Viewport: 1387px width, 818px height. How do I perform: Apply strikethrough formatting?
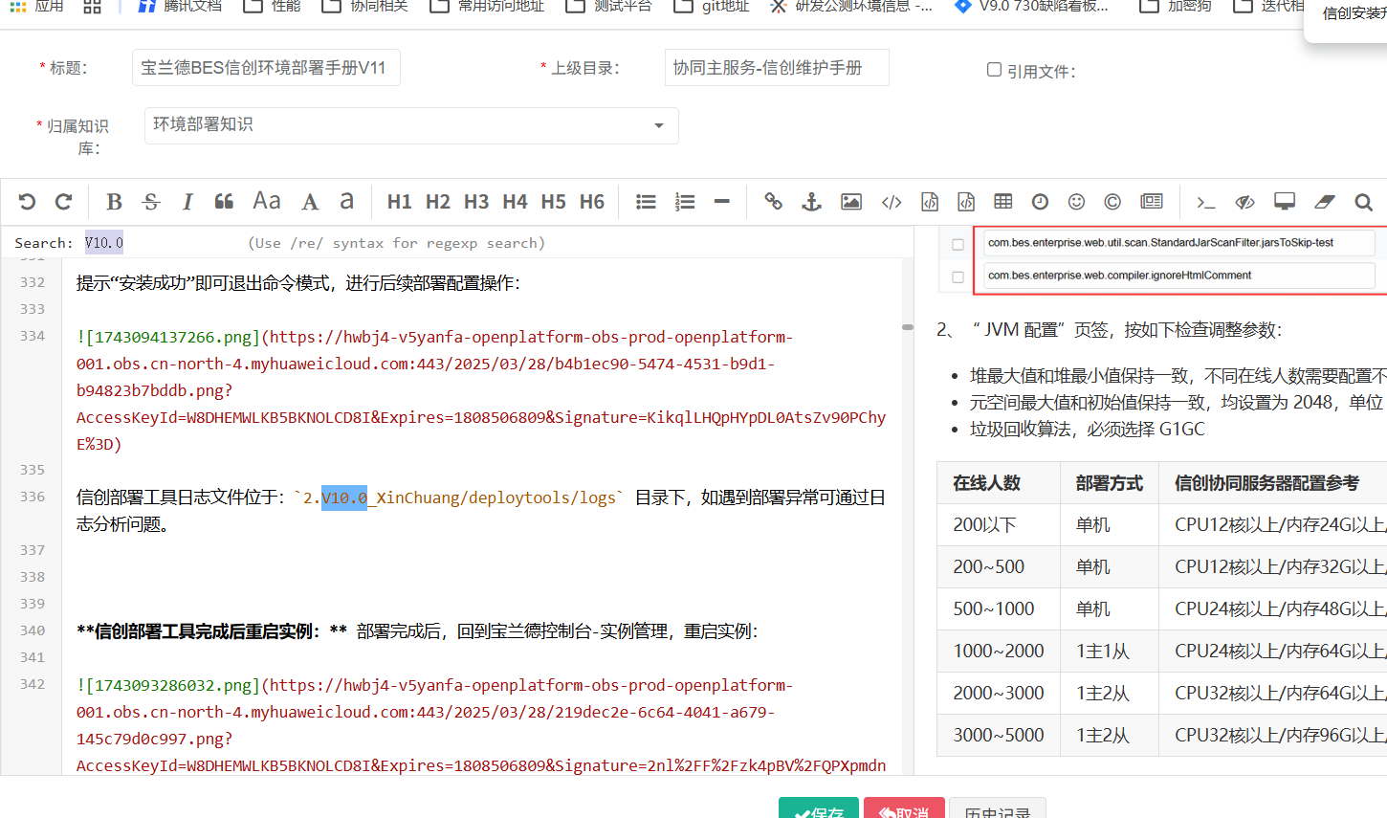click(151, 202)
